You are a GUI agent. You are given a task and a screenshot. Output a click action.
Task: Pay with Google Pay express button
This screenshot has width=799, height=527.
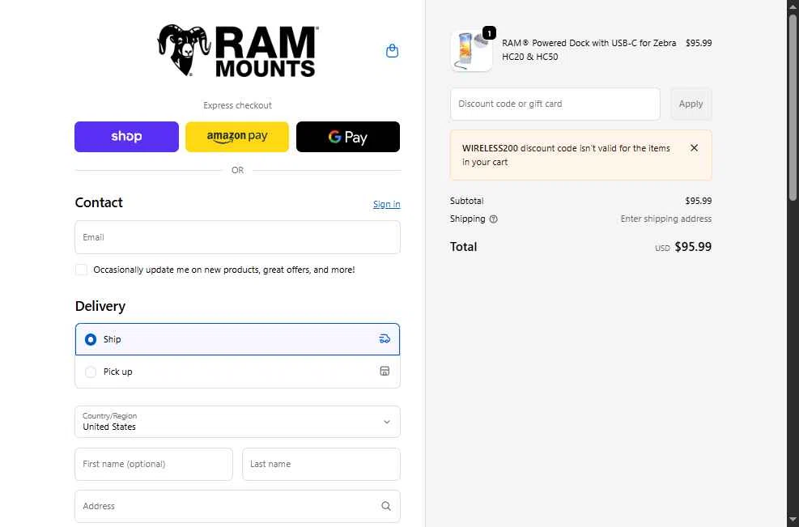click(348, 137)
